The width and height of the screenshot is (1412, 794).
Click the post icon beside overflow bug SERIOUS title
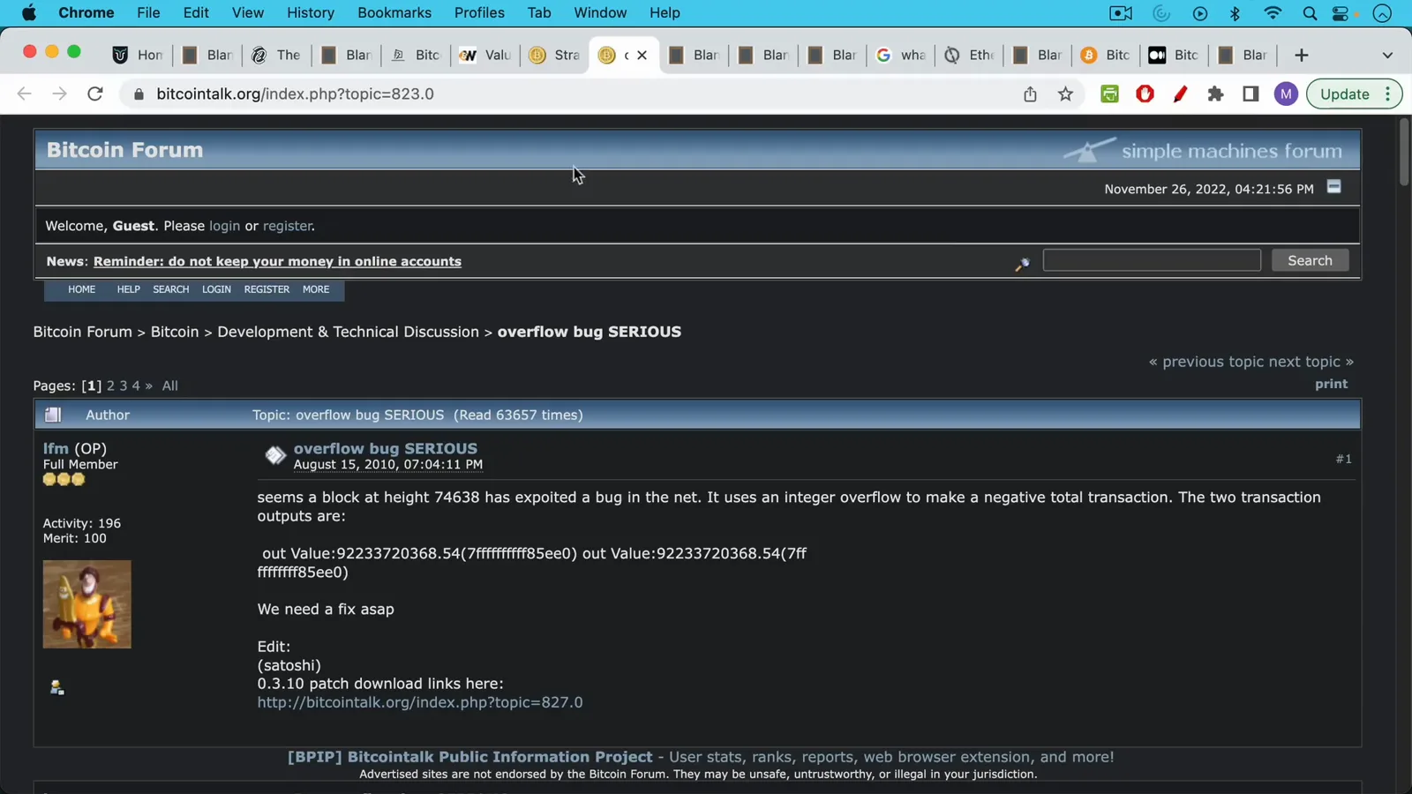coord(274,455)
